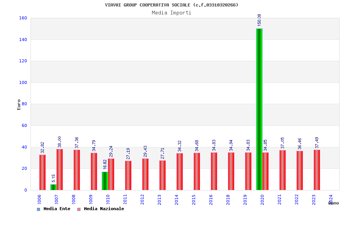Click the 2018 x-axis year label
Screen dimensions: 343x228
pos(228,199)
